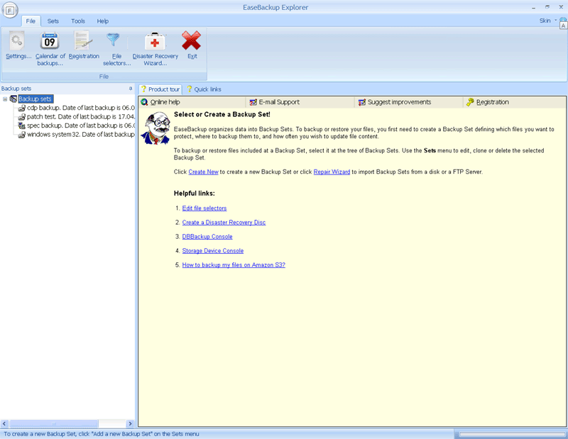Image resolution: width=568 pixels, height=439 pixels.
Task: Click the E-mail Support button label
Action: [x=279, y=102]
